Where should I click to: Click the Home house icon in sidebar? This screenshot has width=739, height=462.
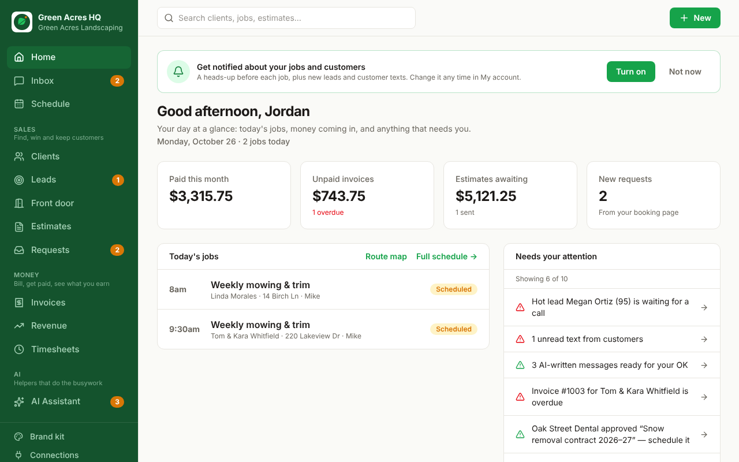(19, 57)
